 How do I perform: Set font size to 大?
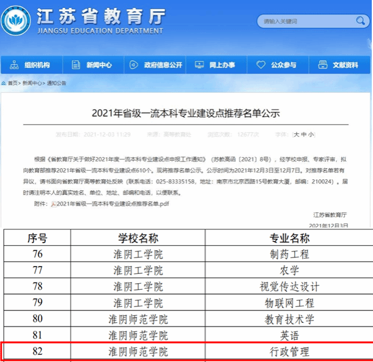(296, 135)
